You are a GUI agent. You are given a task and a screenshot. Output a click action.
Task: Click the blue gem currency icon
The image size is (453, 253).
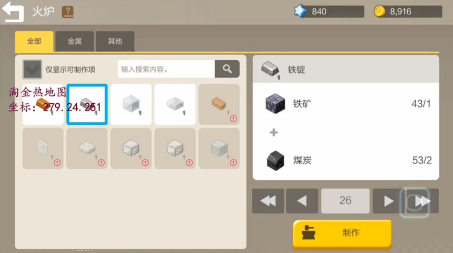300,11
